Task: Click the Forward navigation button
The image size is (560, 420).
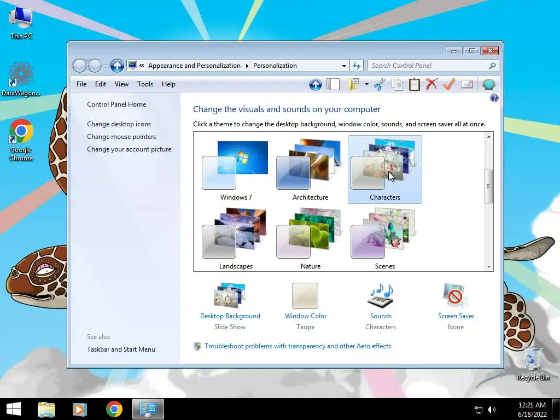Action: point(95,66)
